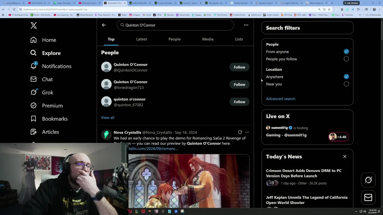Click the +4.4K listeners badge

(338, 137)
